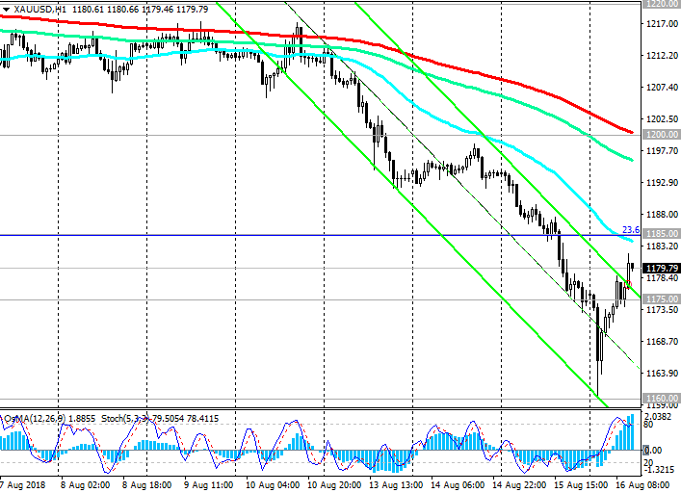
Task: Click the current price label 1179.79 on the price axis
Action: click(x=662, y=269)
